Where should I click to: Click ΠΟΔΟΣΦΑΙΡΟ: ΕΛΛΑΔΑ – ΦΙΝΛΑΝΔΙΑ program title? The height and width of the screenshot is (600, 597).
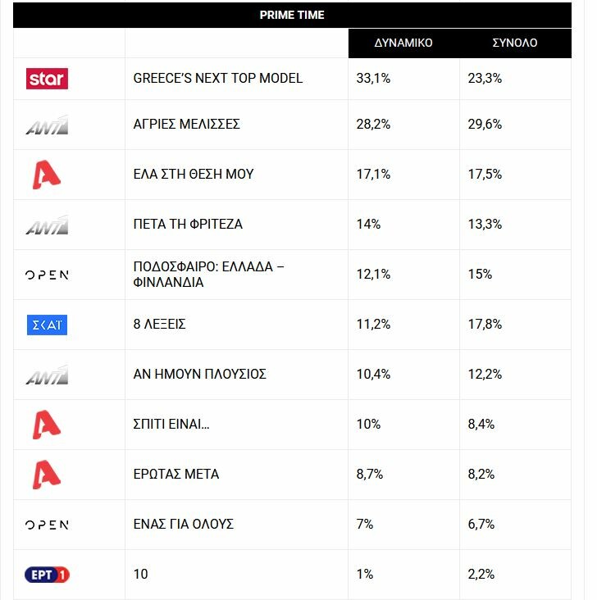click(x=208, y=275)
